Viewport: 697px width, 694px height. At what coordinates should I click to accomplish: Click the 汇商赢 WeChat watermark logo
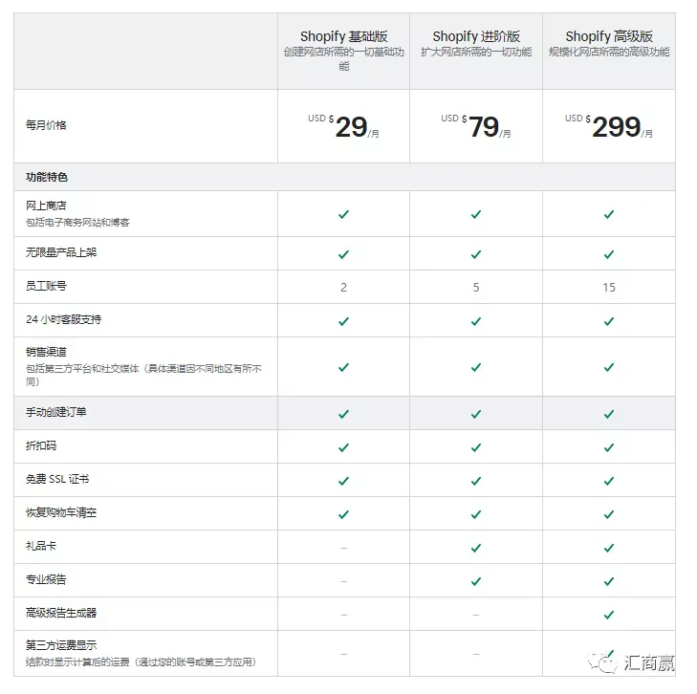pos(631,662)
